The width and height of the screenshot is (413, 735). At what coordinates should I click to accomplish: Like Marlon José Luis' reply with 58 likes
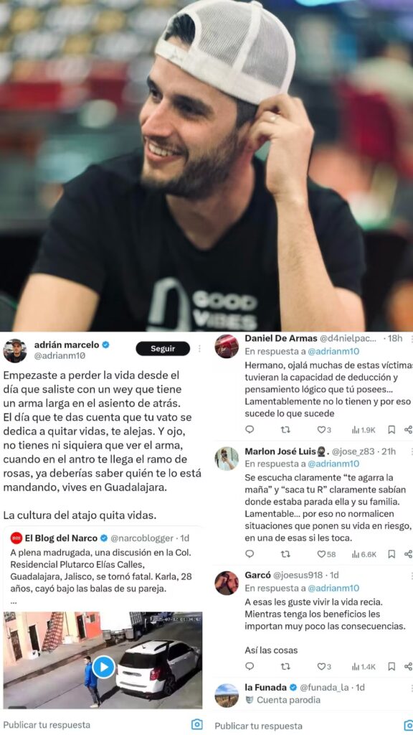tap(326, 554)
